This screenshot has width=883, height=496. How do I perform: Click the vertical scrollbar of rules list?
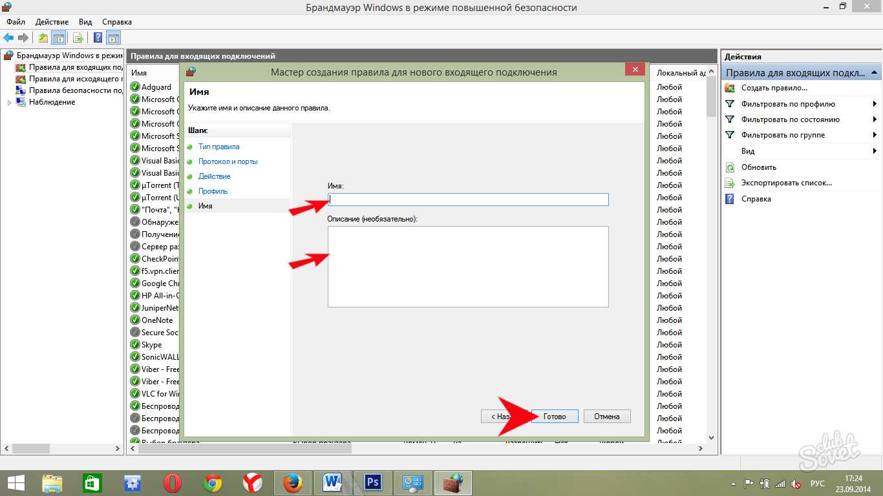pos(712,258)
